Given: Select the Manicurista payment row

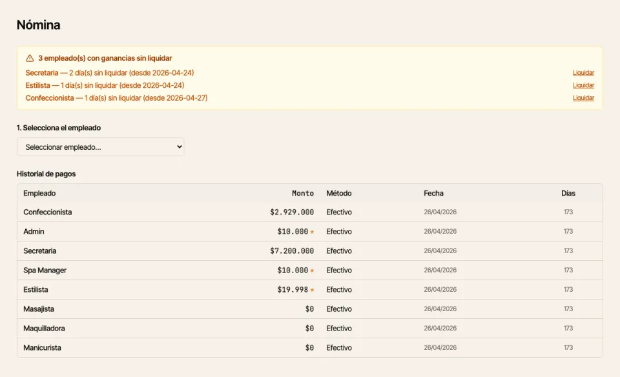Looking at the screenshot, I should (x=310, y=348).
